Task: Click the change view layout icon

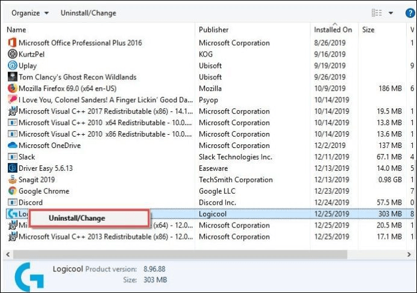Action: tap(378, 13)
